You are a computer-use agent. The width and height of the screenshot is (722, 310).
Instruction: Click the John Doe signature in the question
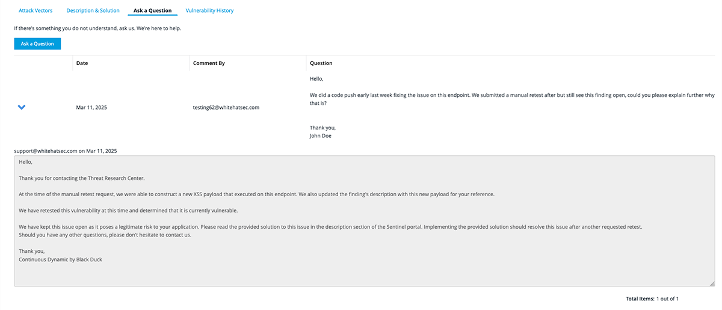pyautogui.click(x=320, y=135)
